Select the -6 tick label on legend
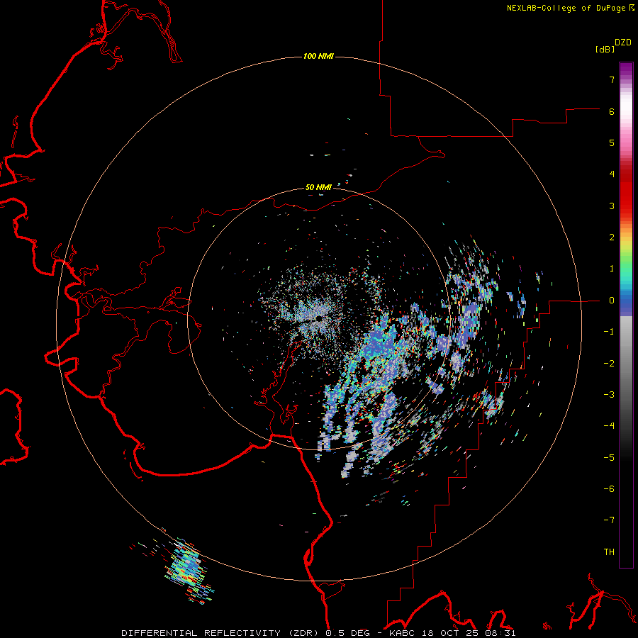The width and height of the screenshot is (638, 638). pos(609,489)
